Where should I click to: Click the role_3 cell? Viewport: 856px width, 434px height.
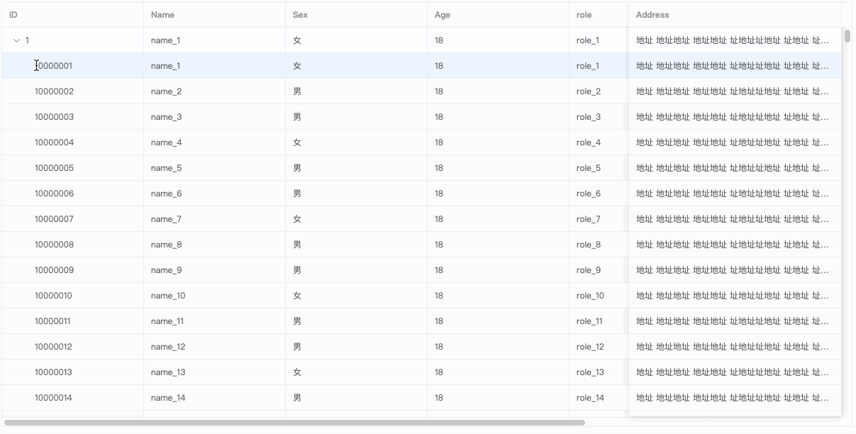[599, 117]
